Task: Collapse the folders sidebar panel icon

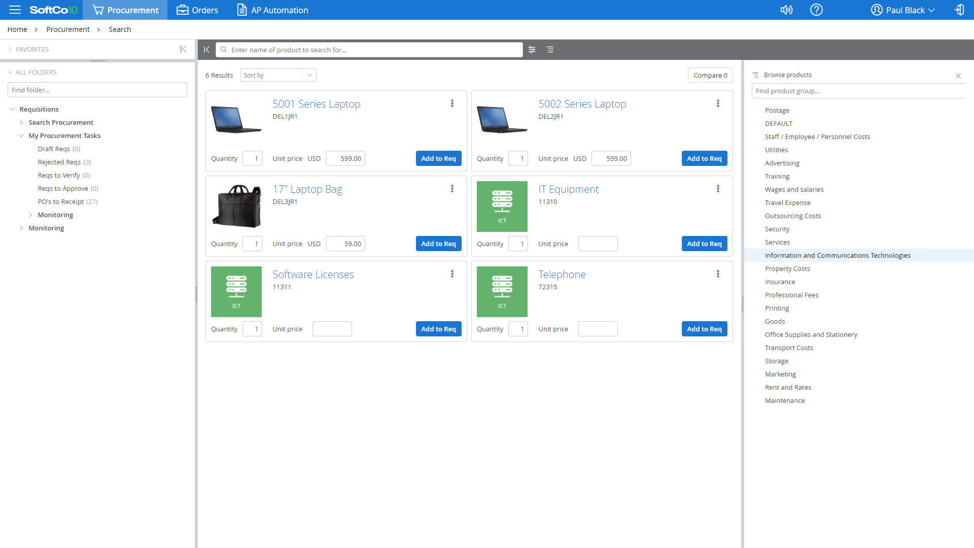Action: click(x=183, y=49)
